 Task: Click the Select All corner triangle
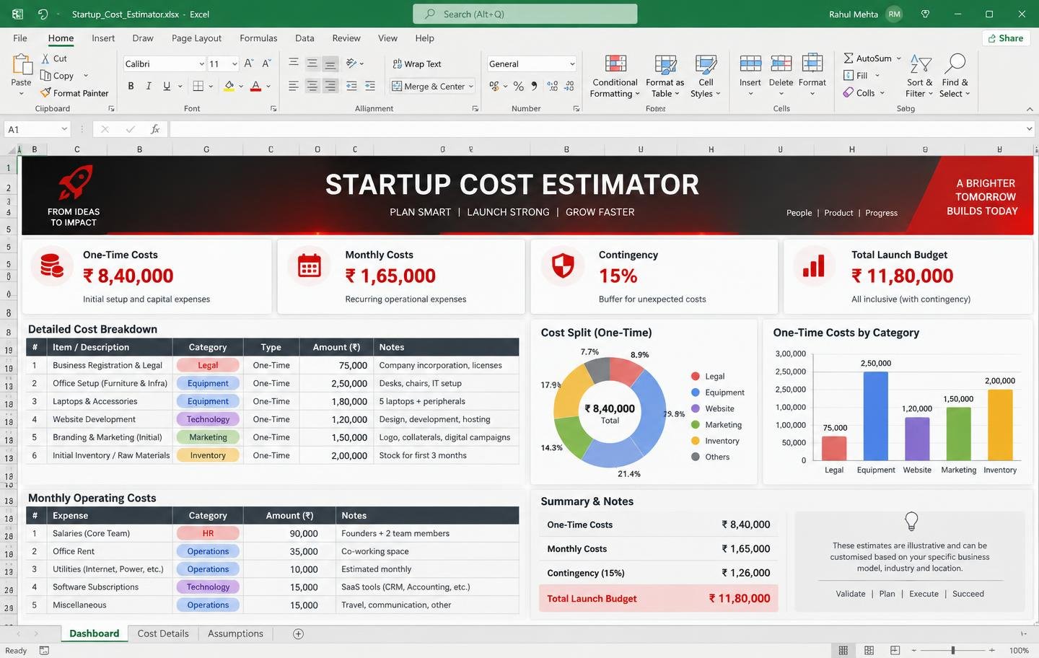tap(12, 149)
